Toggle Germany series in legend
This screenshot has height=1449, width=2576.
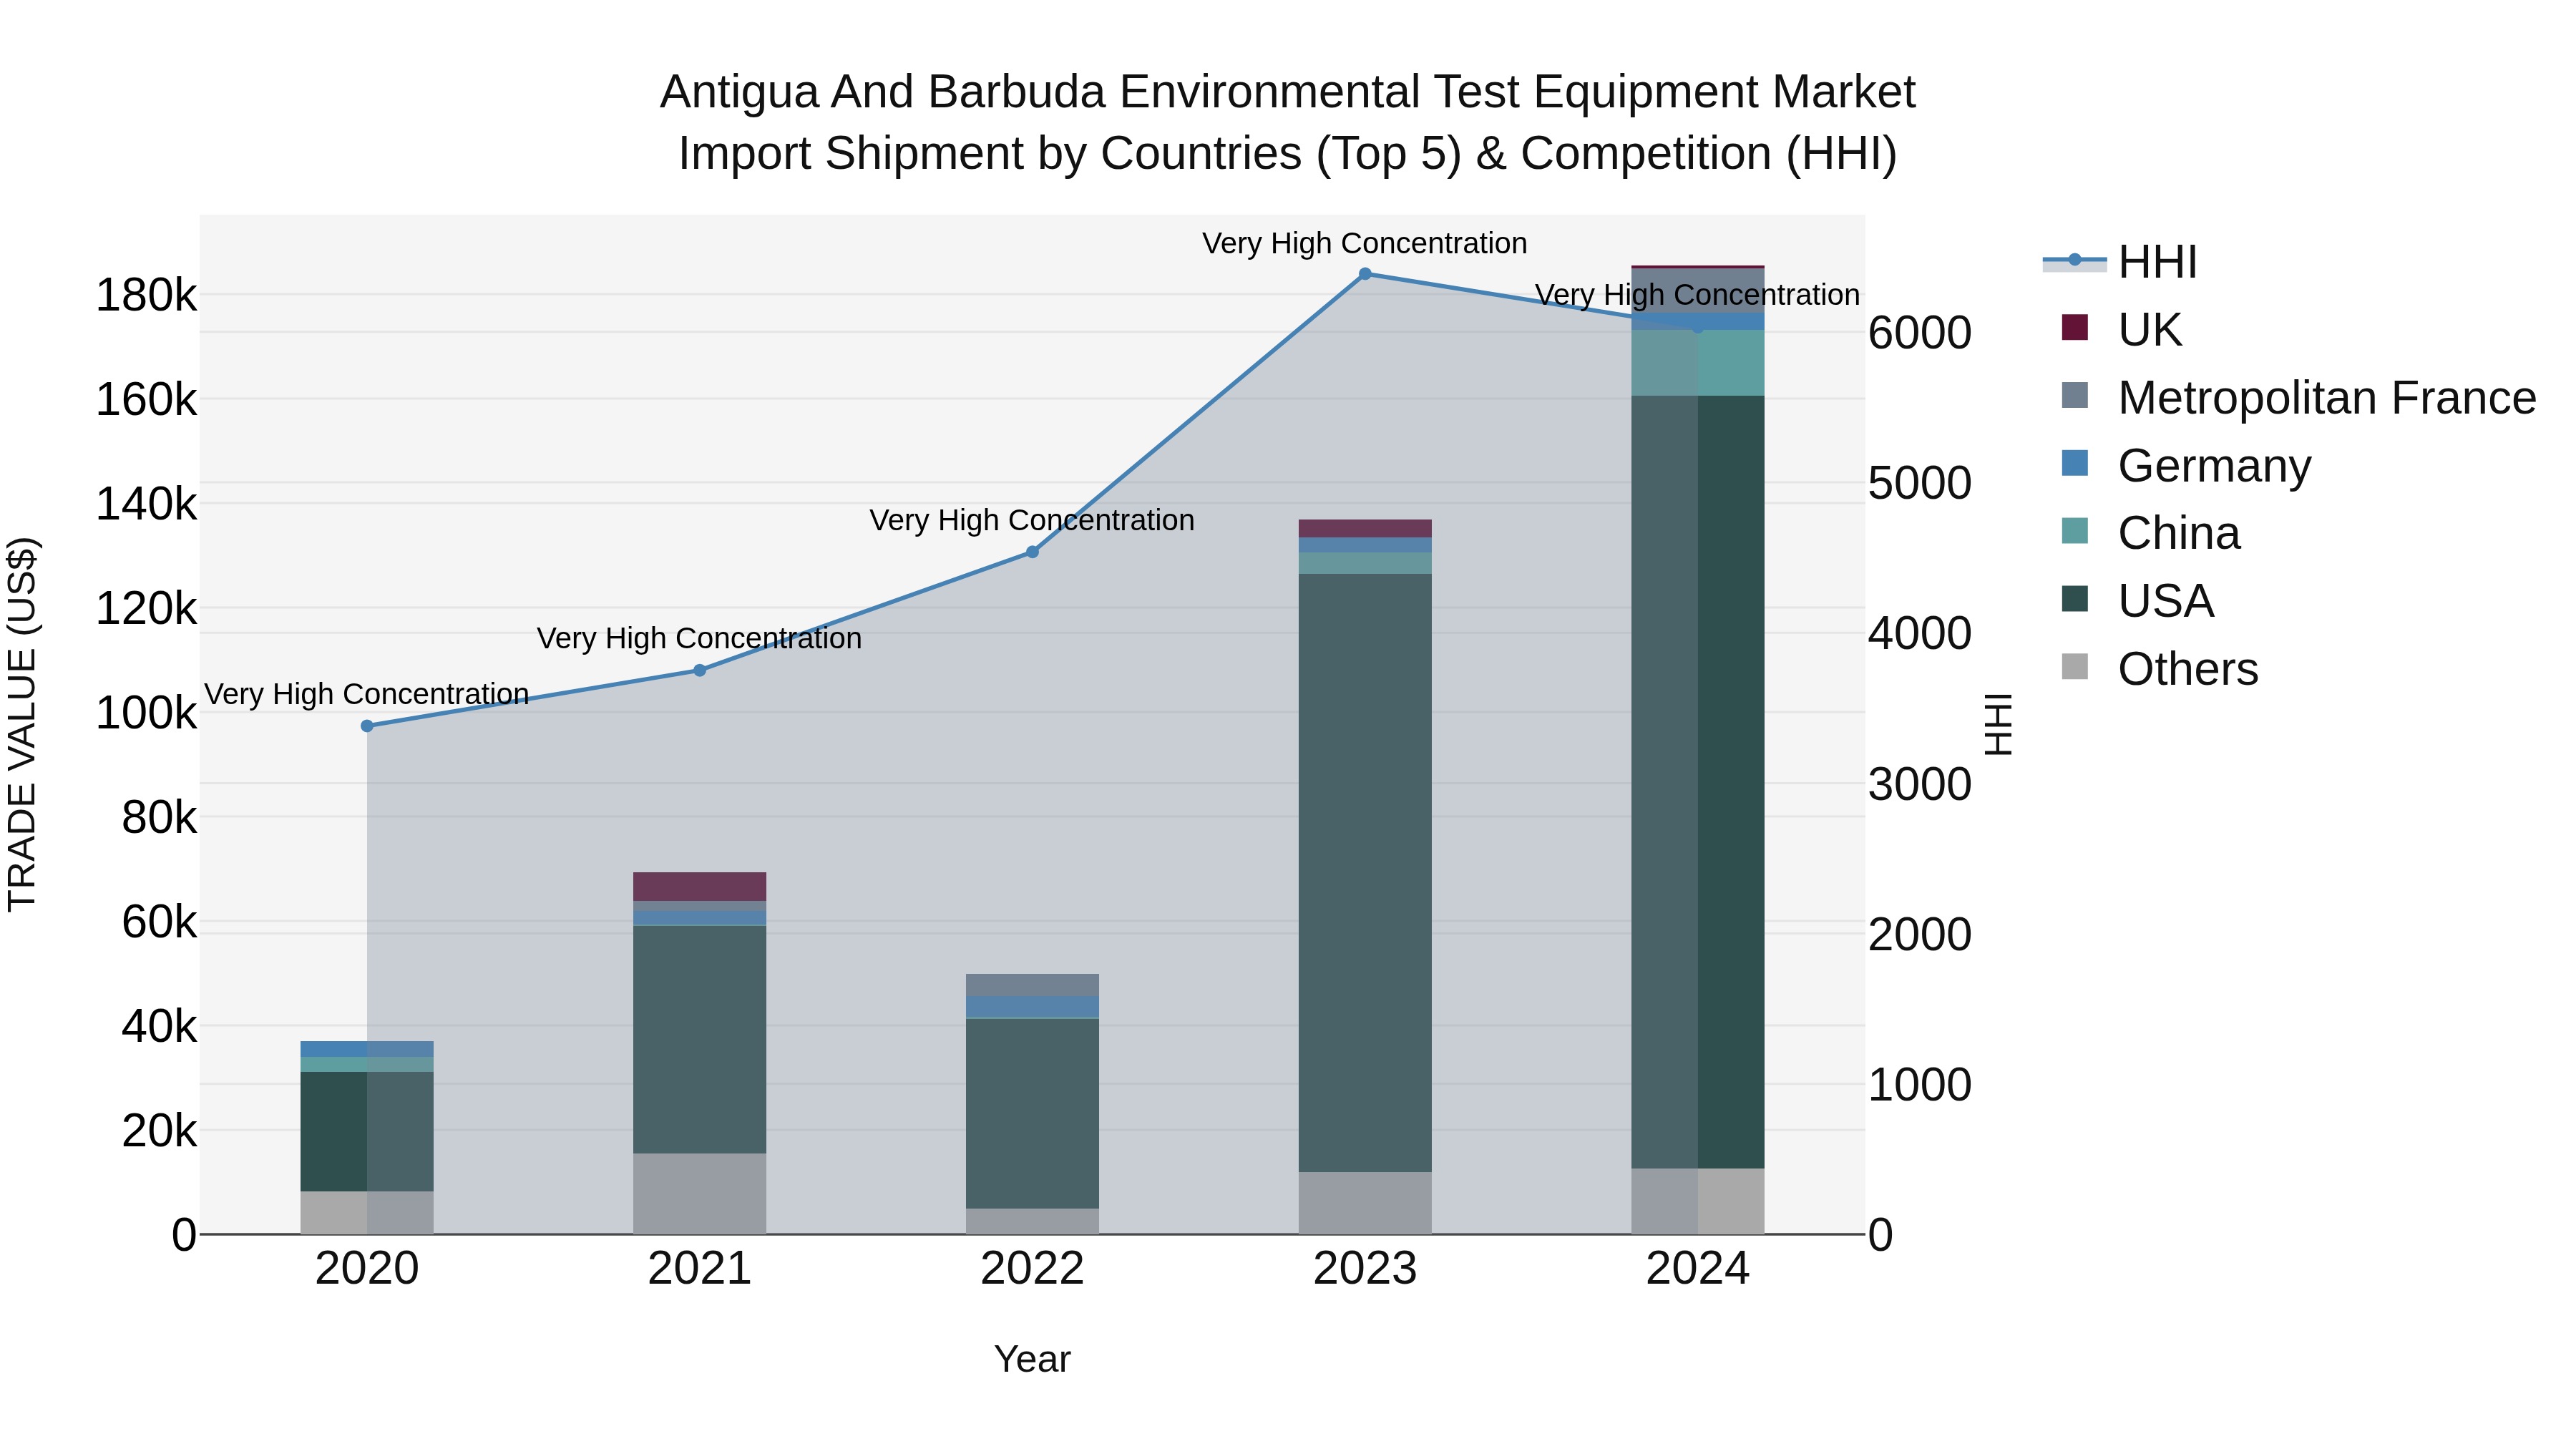click(2186, 465)
